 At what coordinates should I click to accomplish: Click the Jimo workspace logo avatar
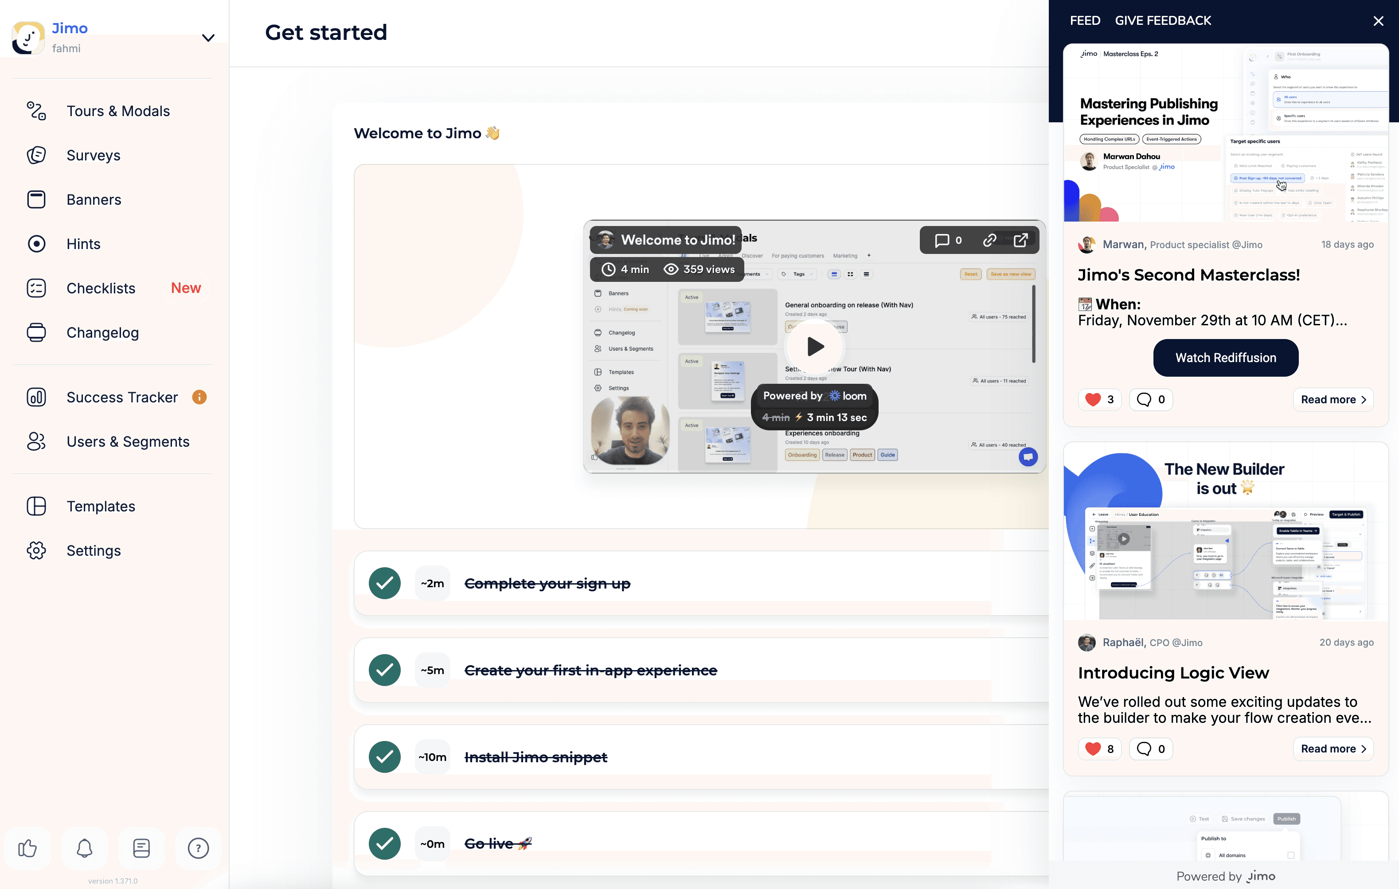tap(28, 38)
